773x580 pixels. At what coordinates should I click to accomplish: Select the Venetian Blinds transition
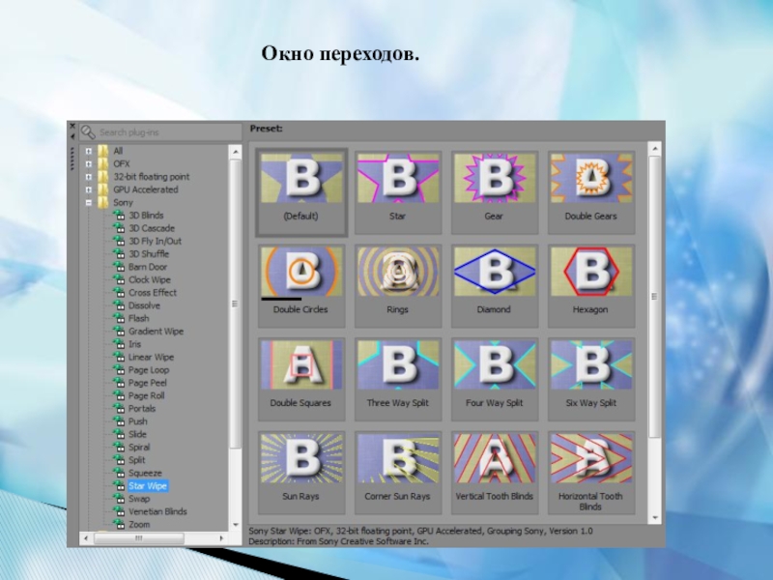tap(157, 511)
